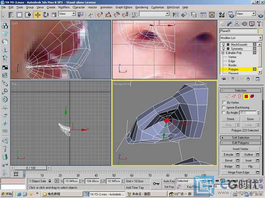Enable the By Angle checkbox
The width and height of the screenshot is (265, 198).
tap(224, 112)
